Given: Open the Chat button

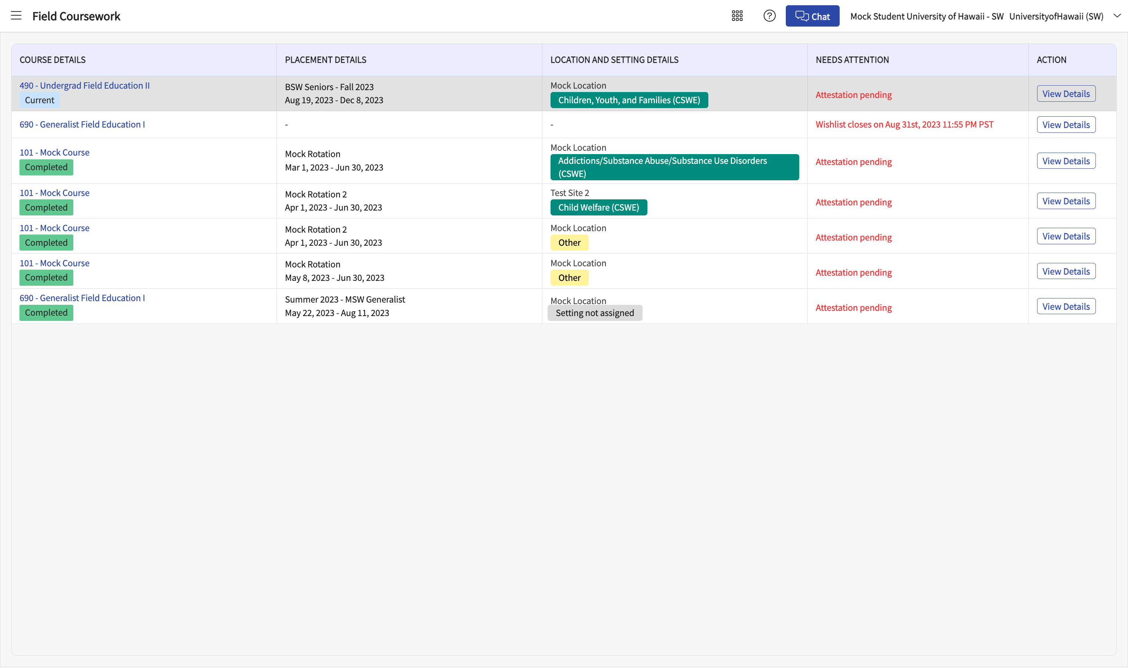Looking at the screenshot, I should 812,16.
